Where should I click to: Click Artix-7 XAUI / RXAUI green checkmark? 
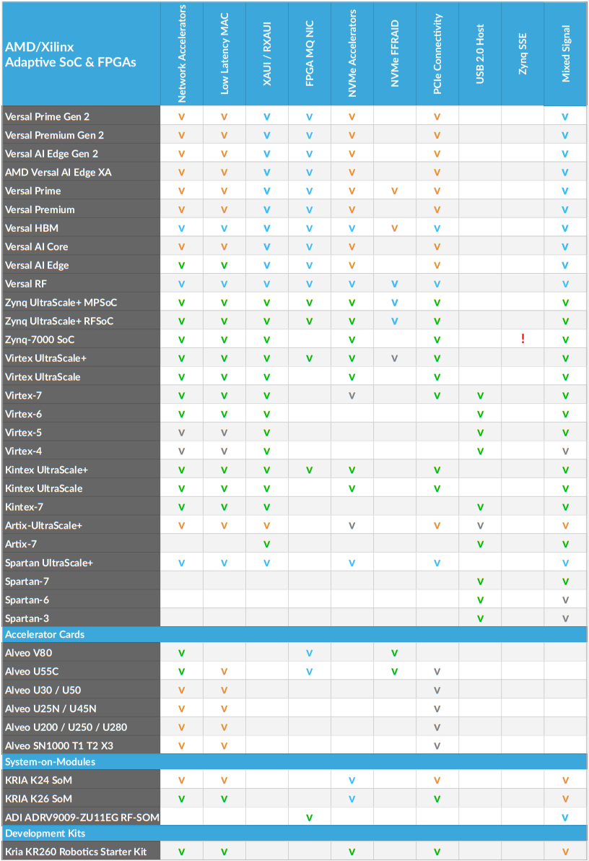(267, 544)
